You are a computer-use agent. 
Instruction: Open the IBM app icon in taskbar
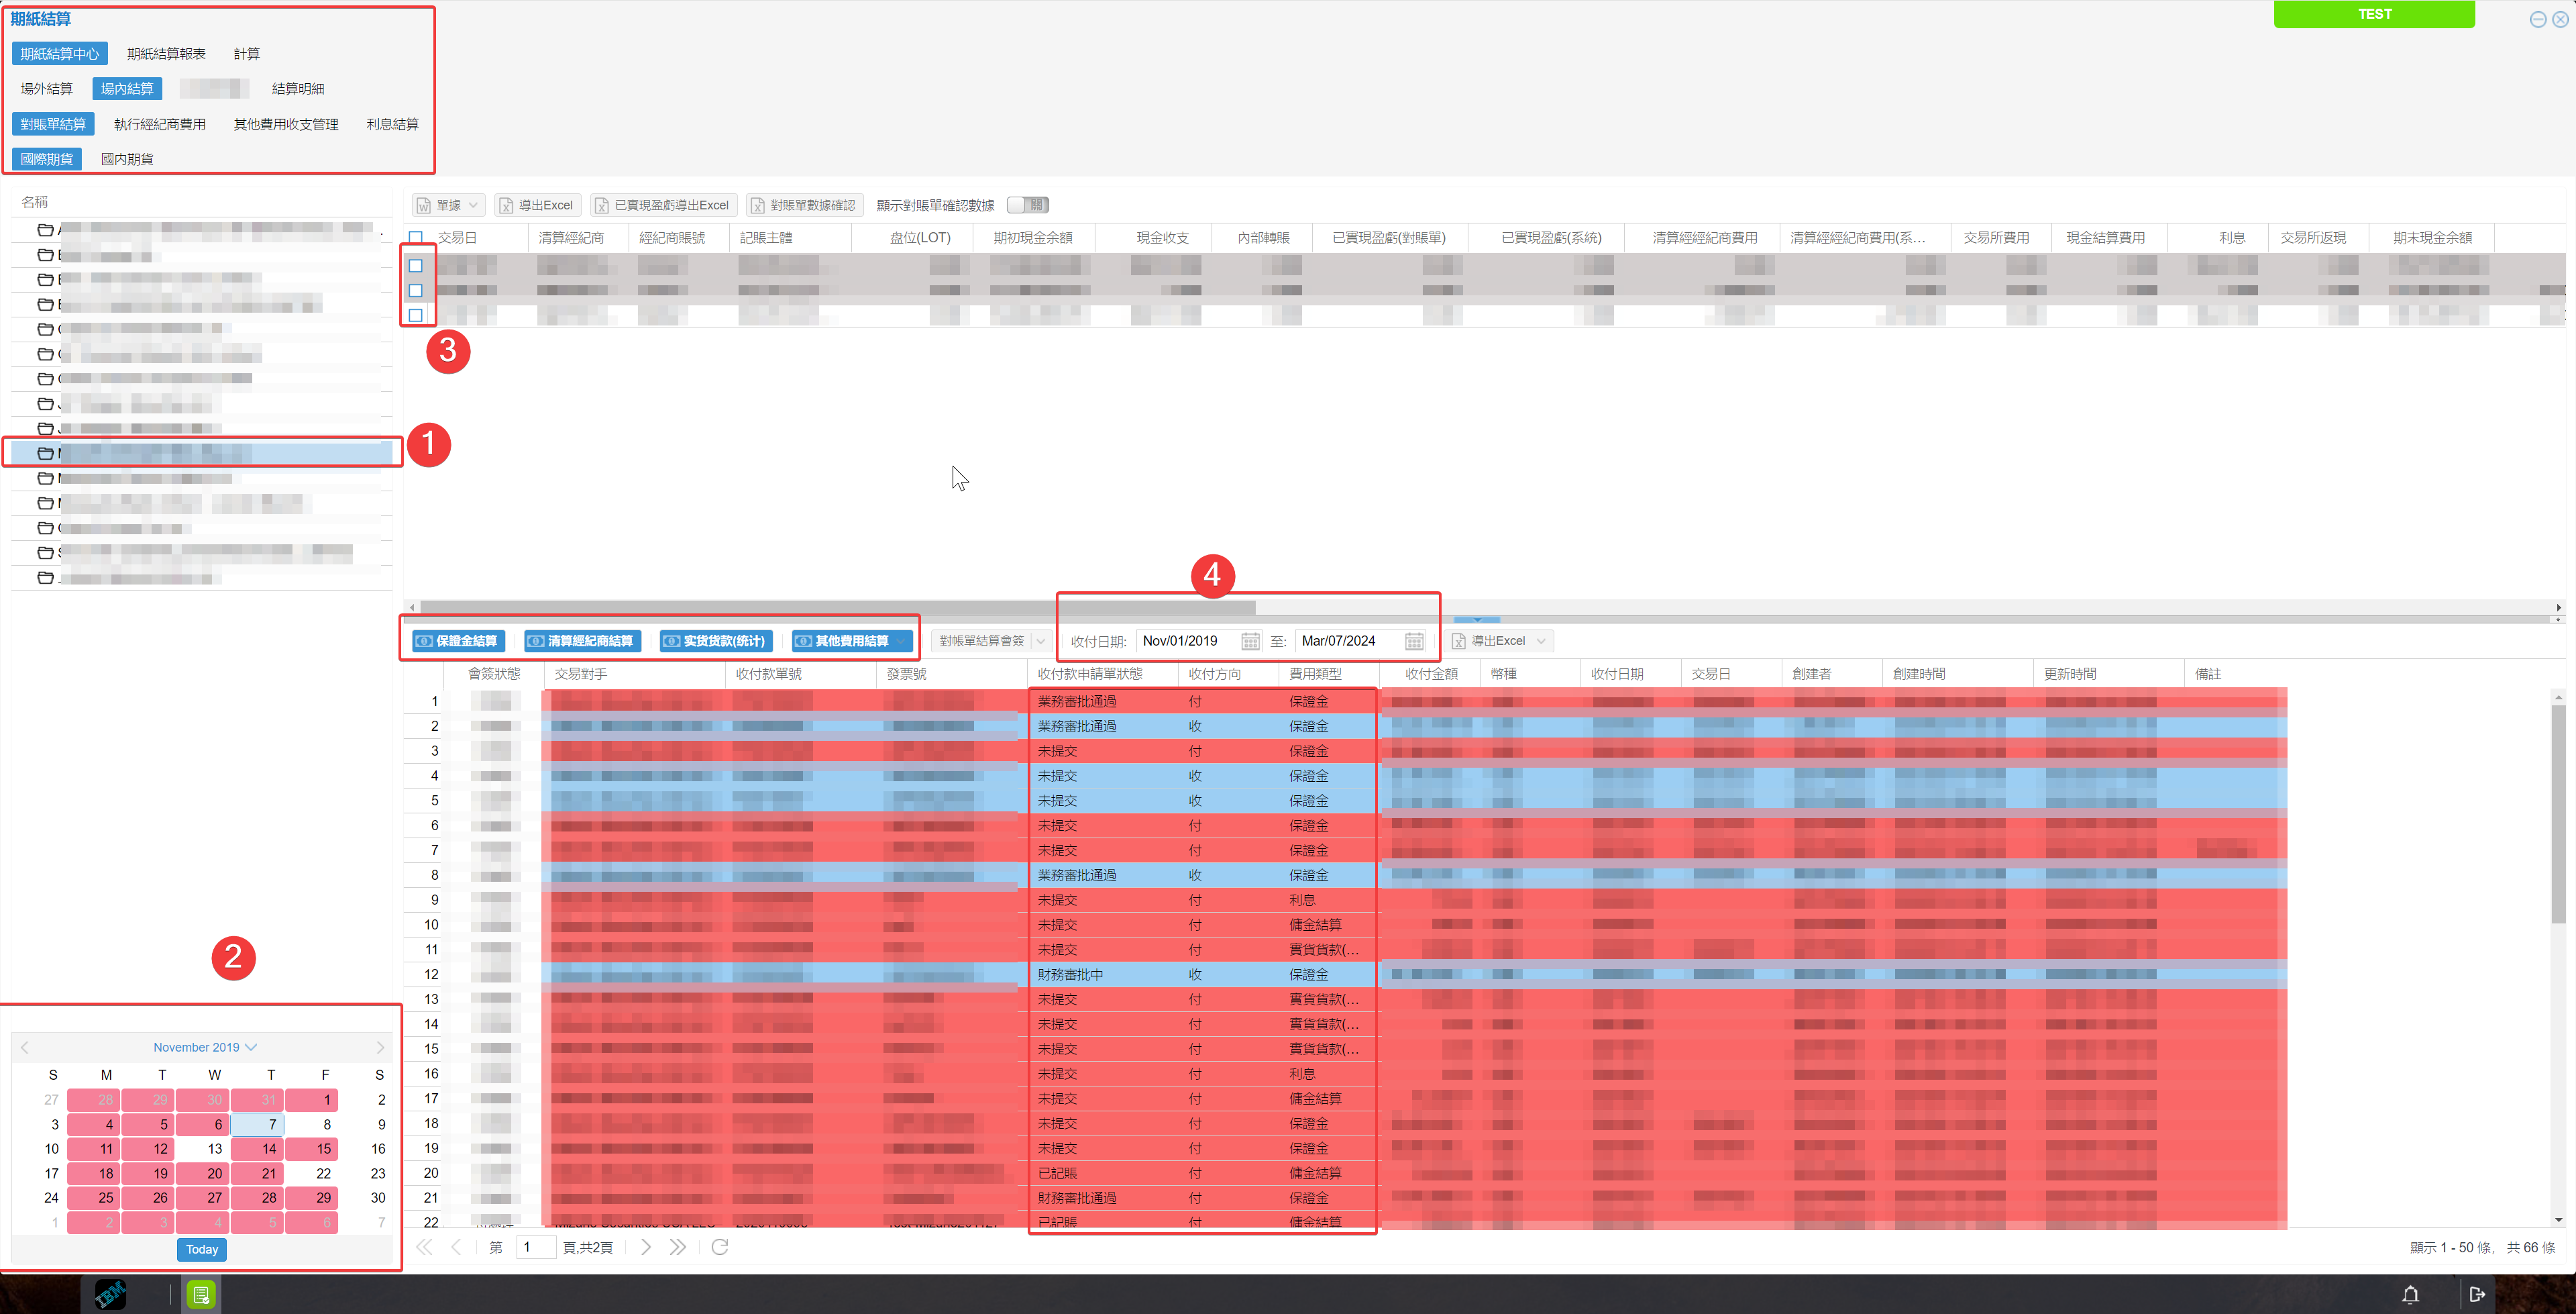110,1294
